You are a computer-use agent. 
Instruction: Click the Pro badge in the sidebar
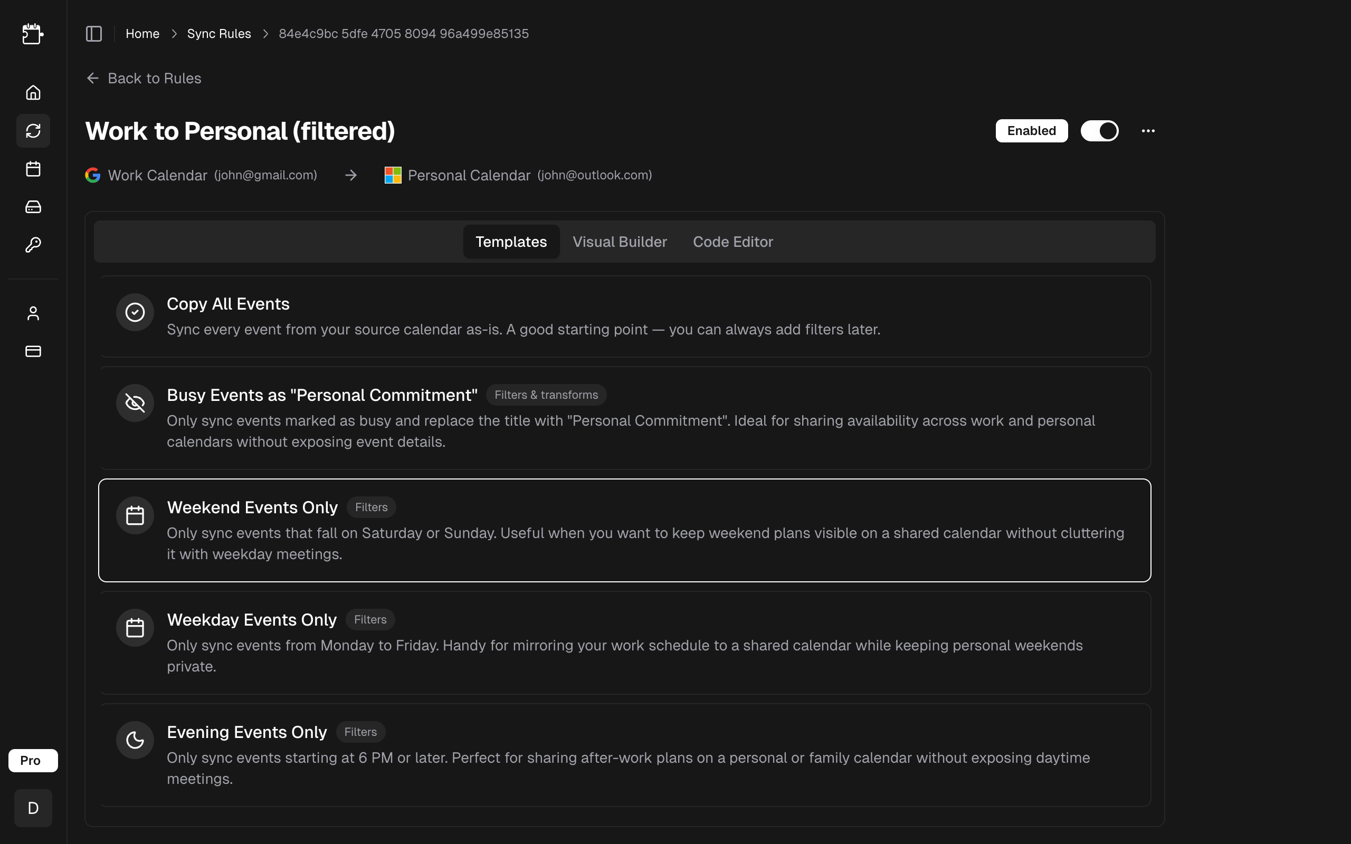pos(32,760)
